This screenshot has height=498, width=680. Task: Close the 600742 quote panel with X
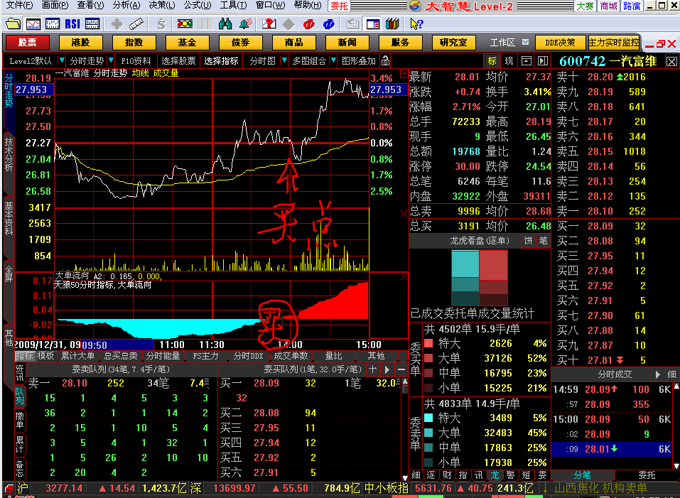[x=671, y=62]
